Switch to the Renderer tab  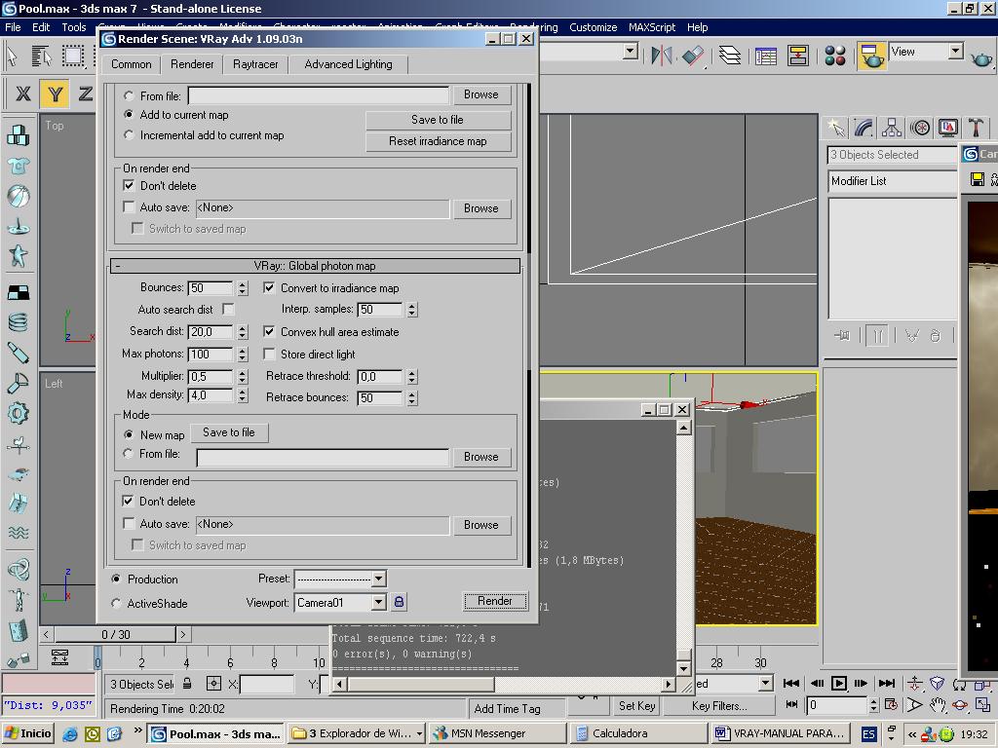click(192, 64)
